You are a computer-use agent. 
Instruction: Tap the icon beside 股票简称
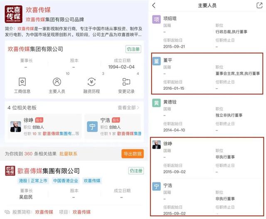point(7,212)
